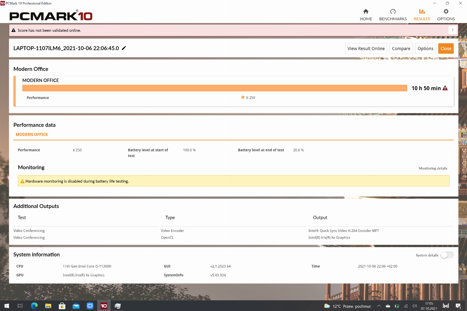Click the GUI version v2.1.2523 64
Screen dimensions: 467x311
pos(220,266)
